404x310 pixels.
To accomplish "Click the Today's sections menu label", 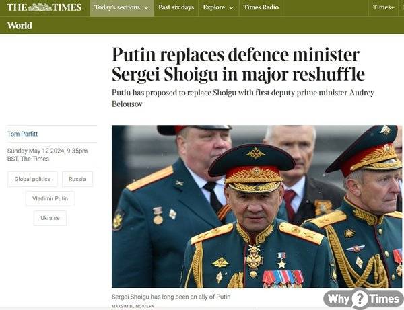I will [x=117, y=7].
